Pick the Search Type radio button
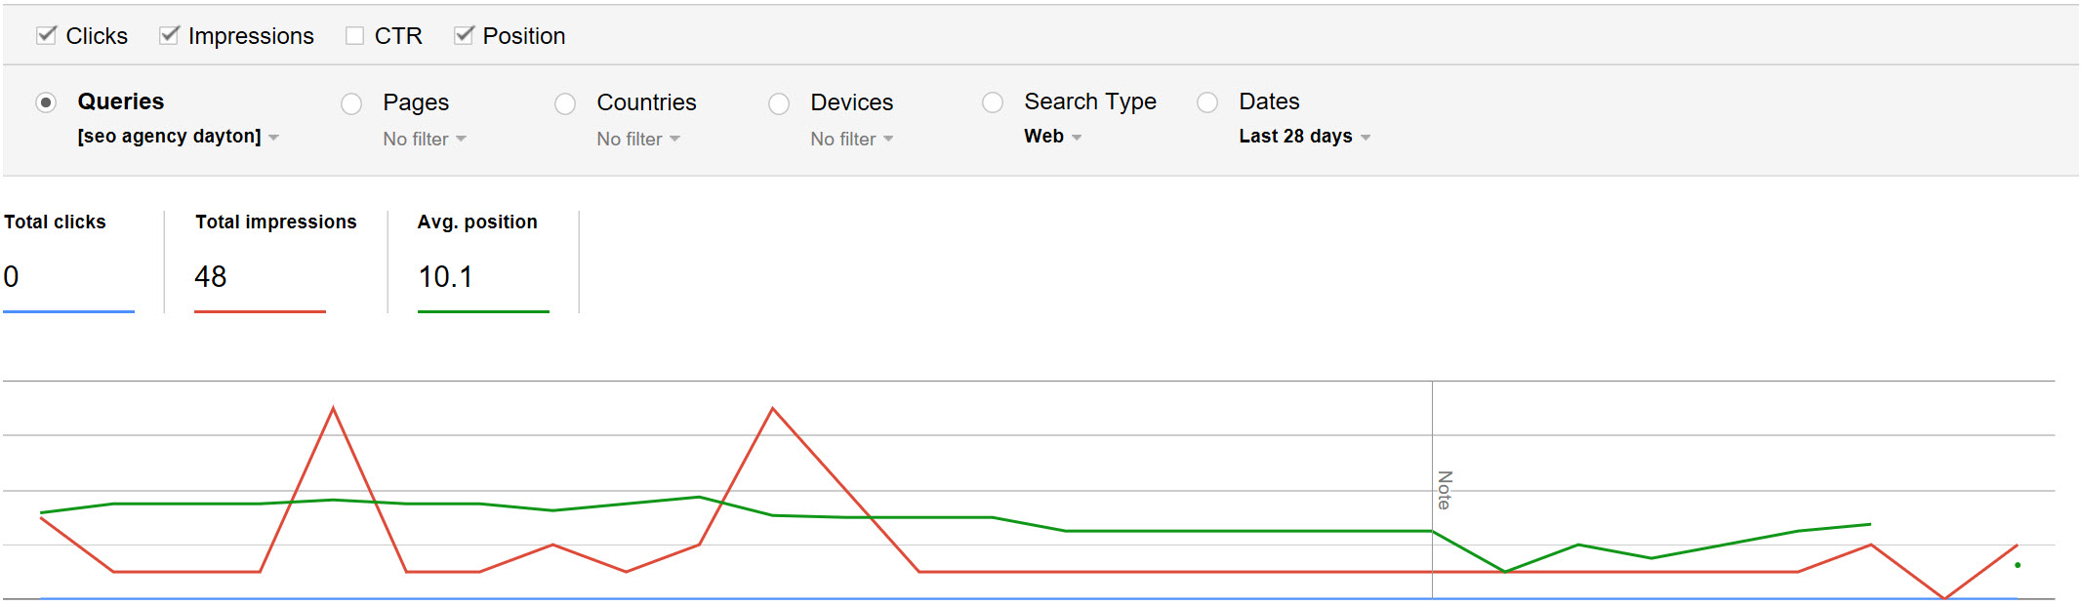Image resolution: width=2081 pixels, height=606 pixels. (x=993, y=102)
